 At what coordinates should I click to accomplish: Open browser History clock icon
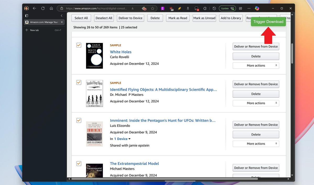point(214,8)
